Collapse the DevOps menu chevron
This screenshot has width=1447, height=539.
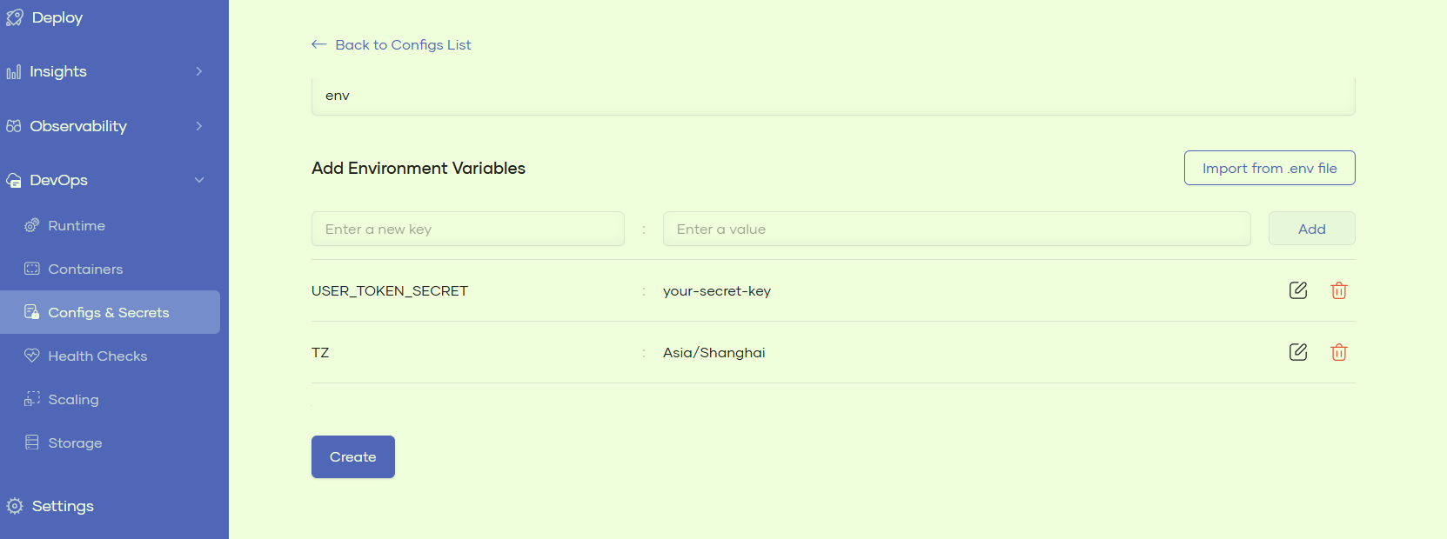tap(199, 180)
